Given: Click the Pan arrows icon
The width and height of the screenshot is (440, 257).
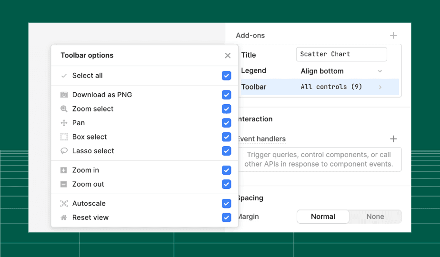Looking at the screenshot, I should point(64,123).
